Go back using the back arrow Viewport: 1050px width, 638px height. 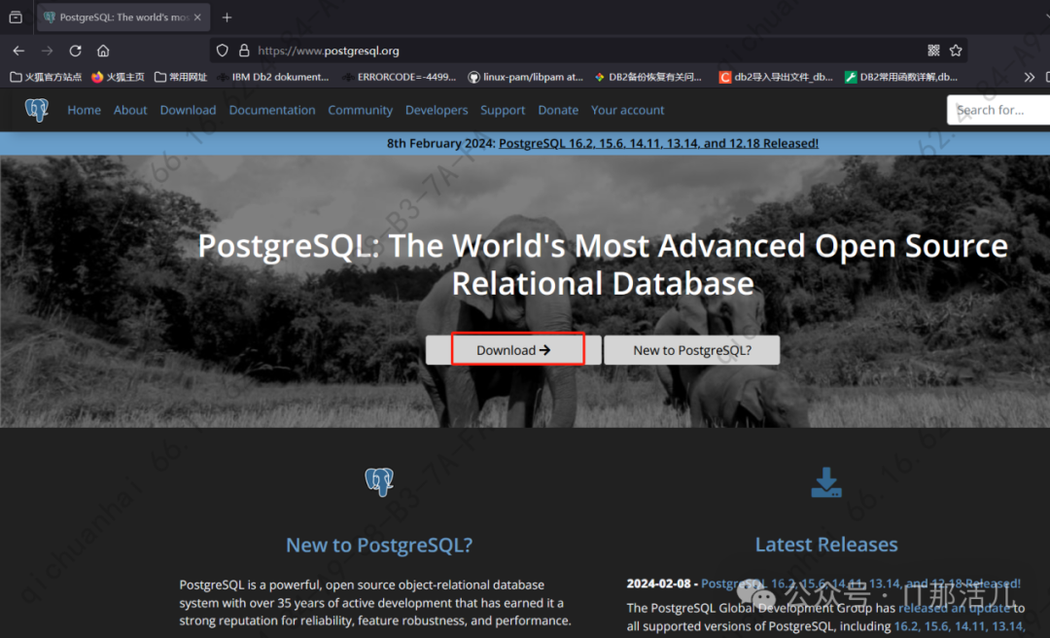click(x=18, y=51)
